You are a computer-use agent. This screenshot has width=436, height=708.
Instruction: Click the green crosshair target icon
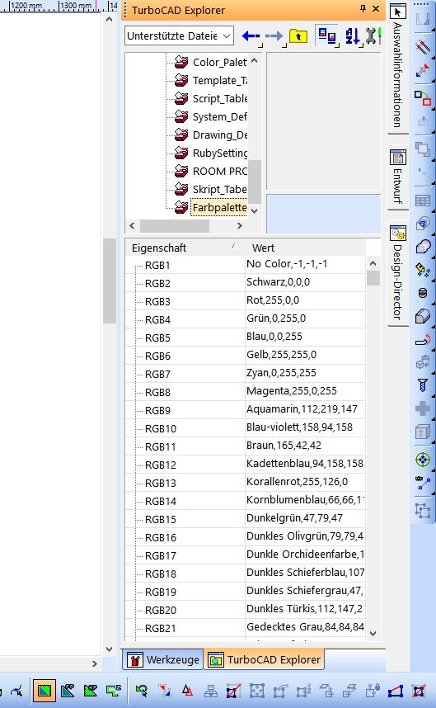click(x=423, y=460)
